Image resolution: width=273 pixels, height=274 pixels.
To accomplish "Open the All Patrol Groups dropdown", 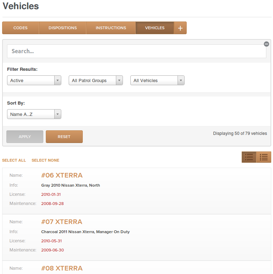I will (x=96, y=80).
